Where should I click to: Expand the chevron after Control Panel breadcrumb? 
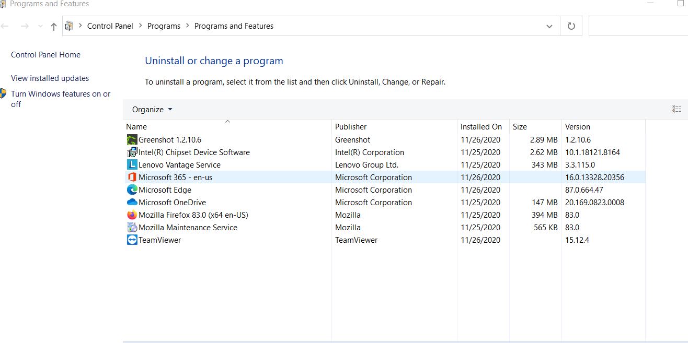pos(140,26)
